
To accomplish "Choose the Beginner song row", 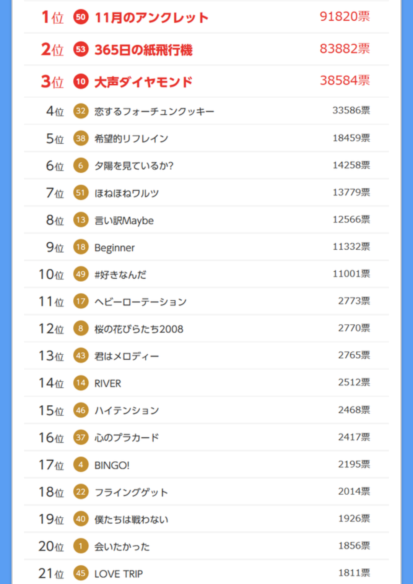I will coord(206,247).
